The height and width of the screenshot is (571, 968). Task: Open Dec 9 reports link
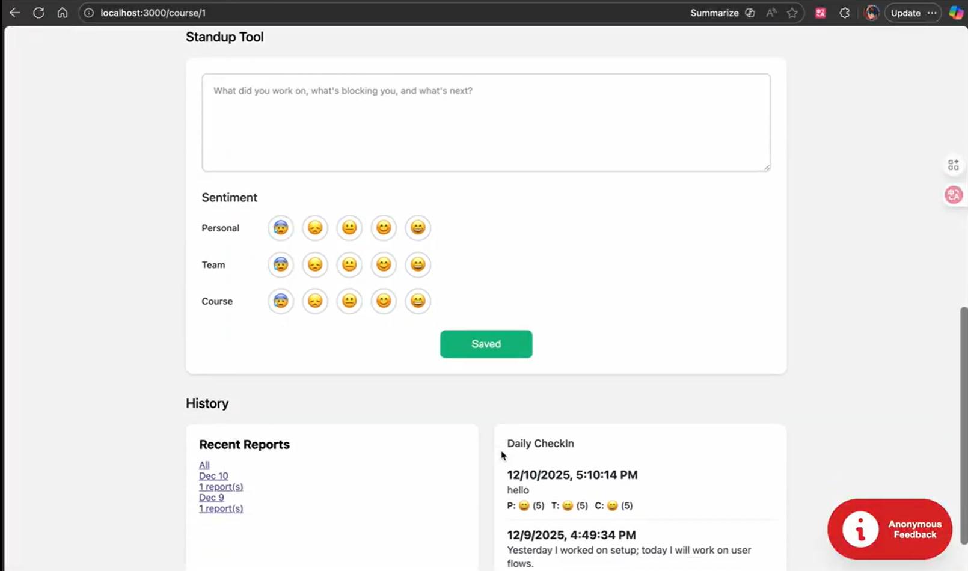[x=212, y=498]
